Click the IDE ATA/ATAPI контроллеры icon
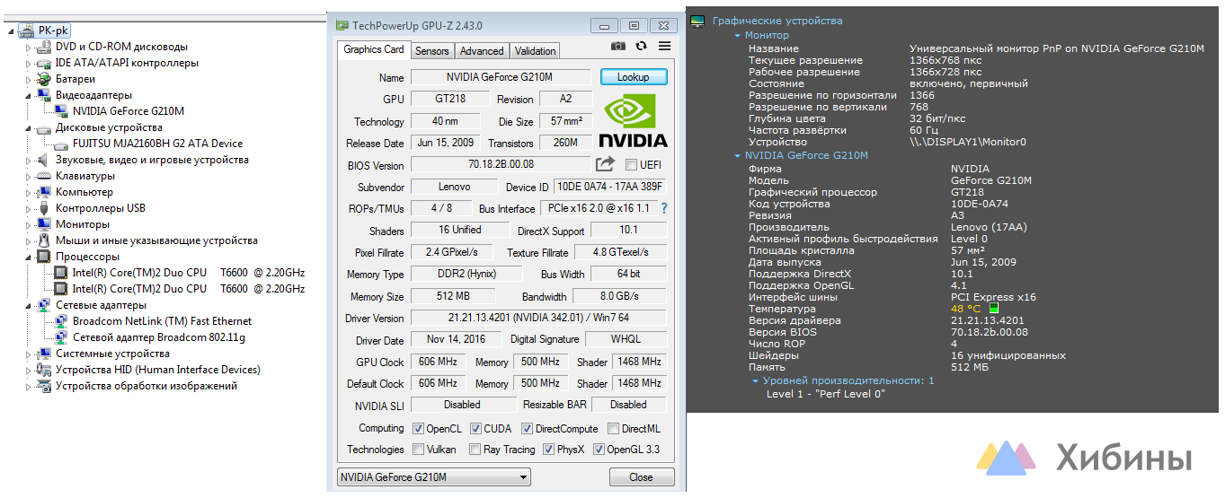 (x=44, y=63)
